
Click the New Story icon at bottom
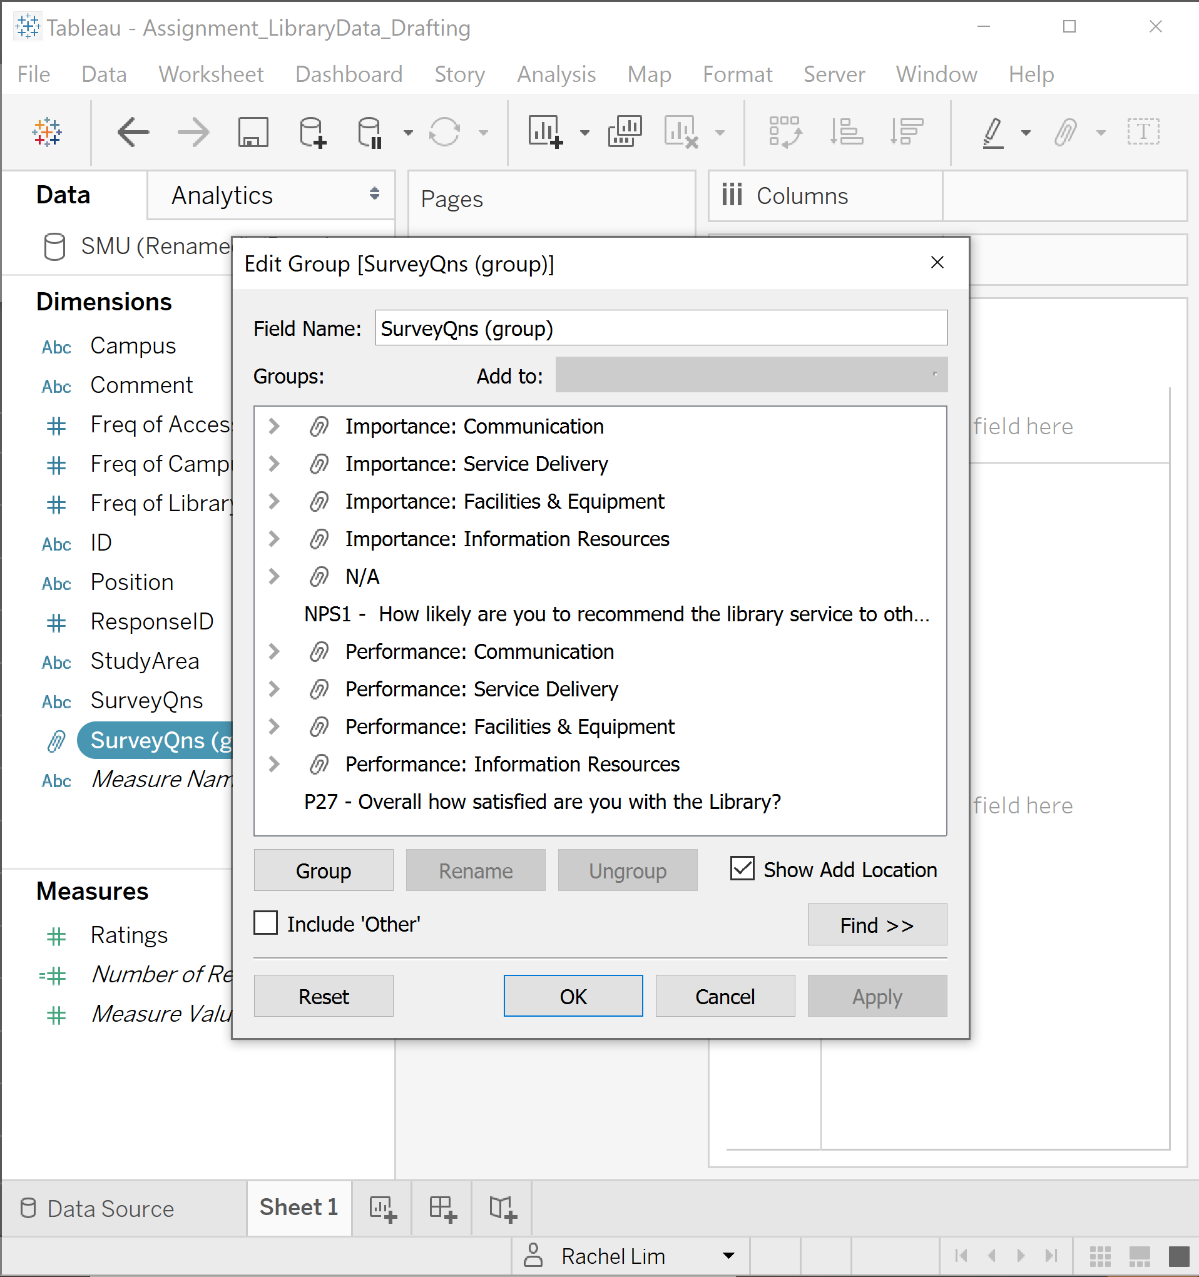(x=502, y=1208)
